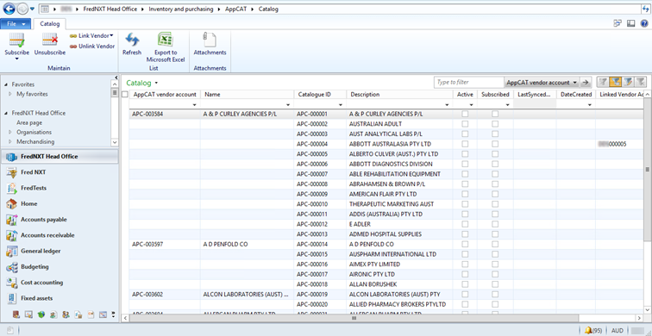Click AppCAT in the breadcrumb path
652x336 pixels.
point(235,9)
